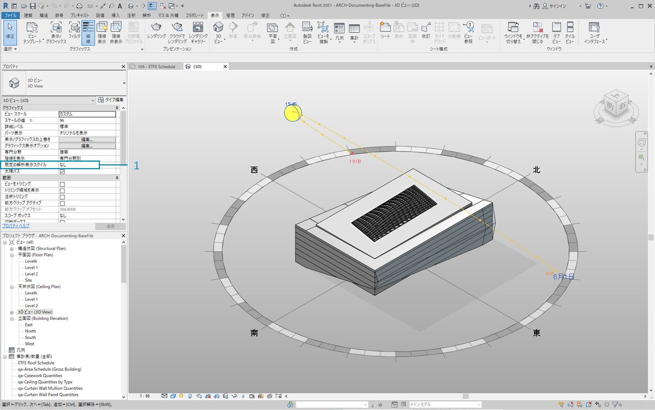Switch to the 注釈 ribbon tab
The width and height of the screenshot is (655, 410).
pos(131,16)
